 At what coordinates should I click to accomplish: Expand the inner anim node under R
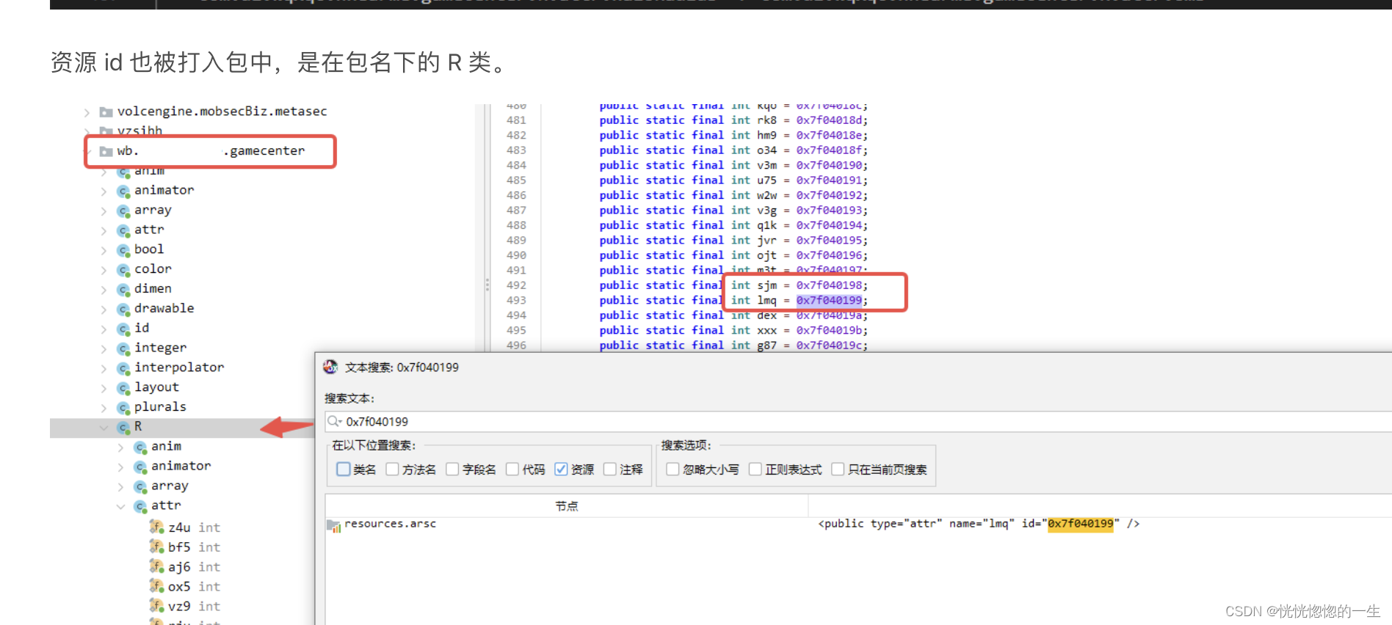[120, 447]
